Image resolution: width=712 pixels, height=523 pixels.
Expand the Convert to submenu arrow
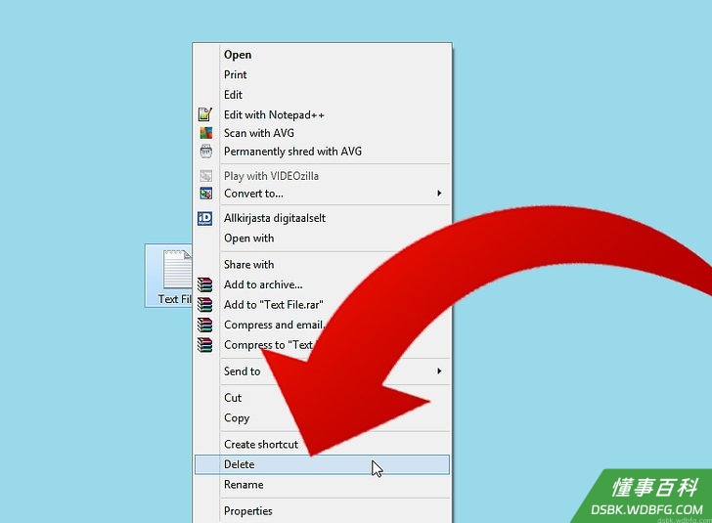coord(439,193)
